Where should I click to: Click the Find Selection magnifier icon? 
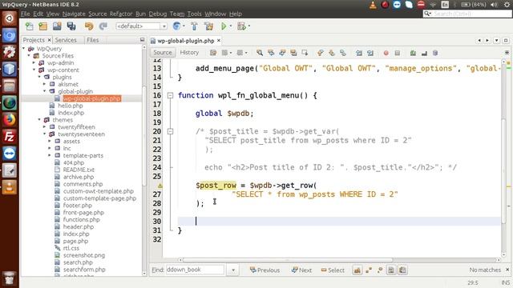[x=260, y=53]
